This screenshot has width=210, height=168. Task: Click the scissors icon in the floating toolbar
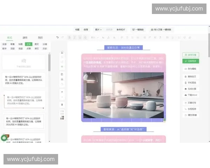click(62, 79)
